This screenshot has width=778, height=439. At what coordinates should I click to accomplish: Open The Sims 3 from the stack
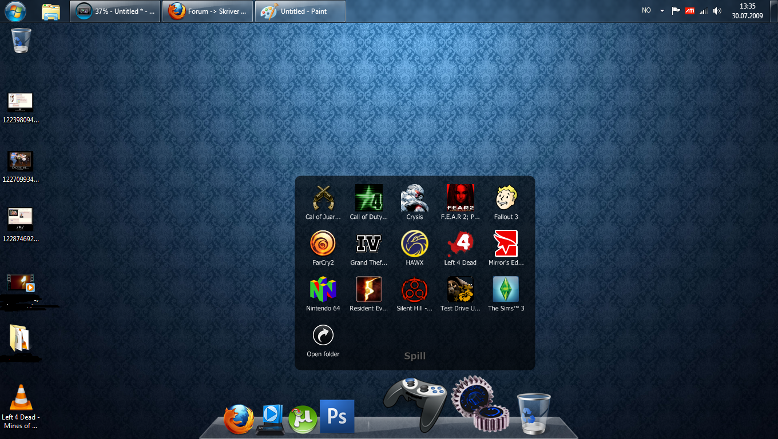(x=506, y=290)
